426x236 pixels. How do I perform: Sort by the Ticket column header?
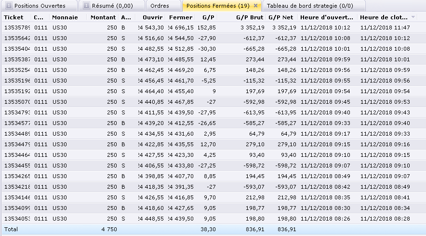(13, 17)
